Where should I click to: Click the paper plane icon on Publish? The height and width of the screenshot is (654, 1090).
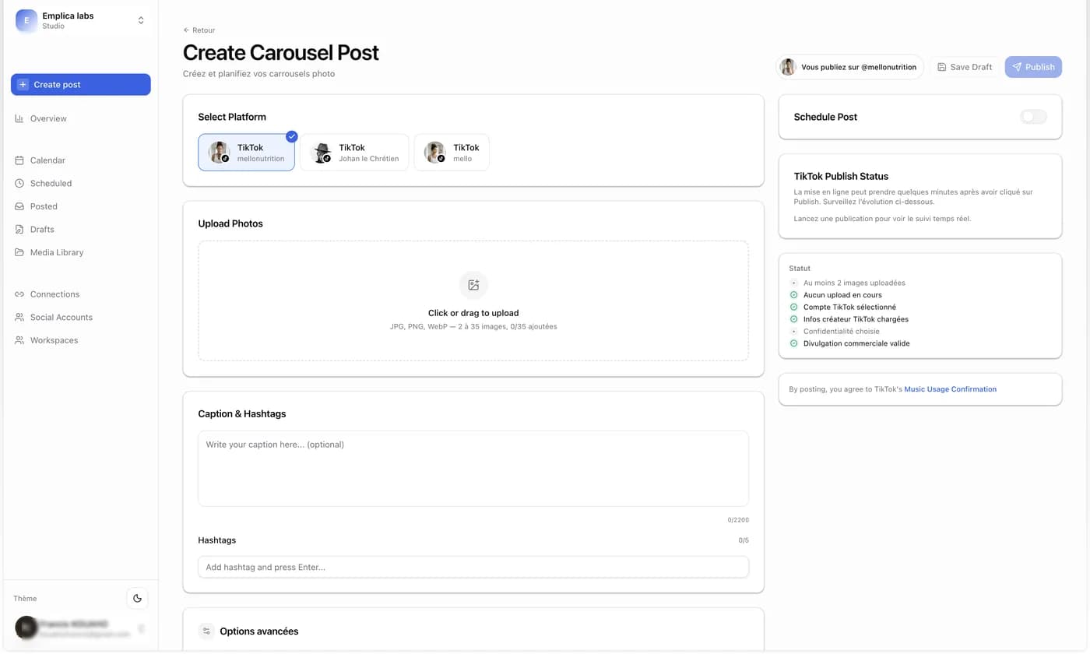(x=1017, y=67)
